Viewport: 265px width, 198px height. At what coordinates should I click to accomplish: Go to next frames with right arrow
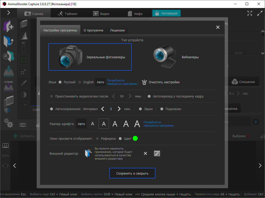(x=260, y=166)
